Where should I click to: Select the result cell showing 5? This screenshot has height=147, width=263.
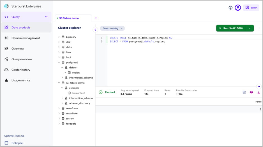click(x=260, y=109)
